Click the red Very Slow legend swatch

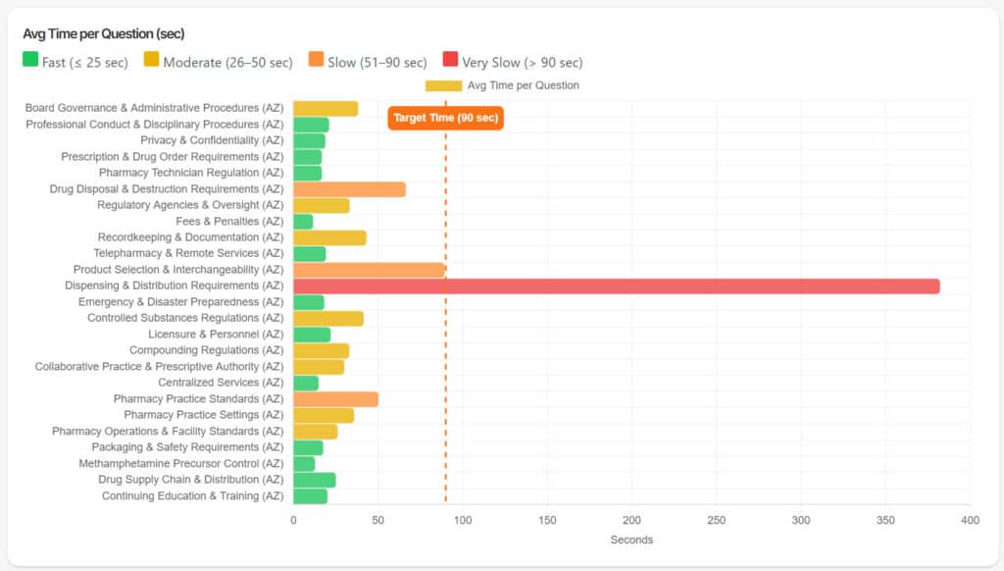[x=451, y=61]
